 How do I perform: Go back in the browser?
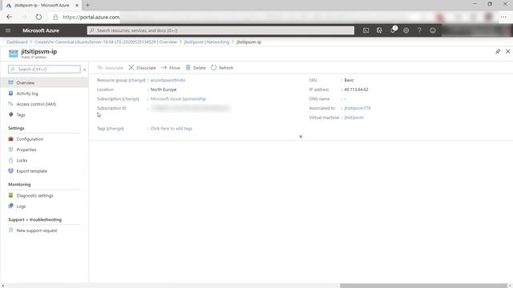coord(9,17)
